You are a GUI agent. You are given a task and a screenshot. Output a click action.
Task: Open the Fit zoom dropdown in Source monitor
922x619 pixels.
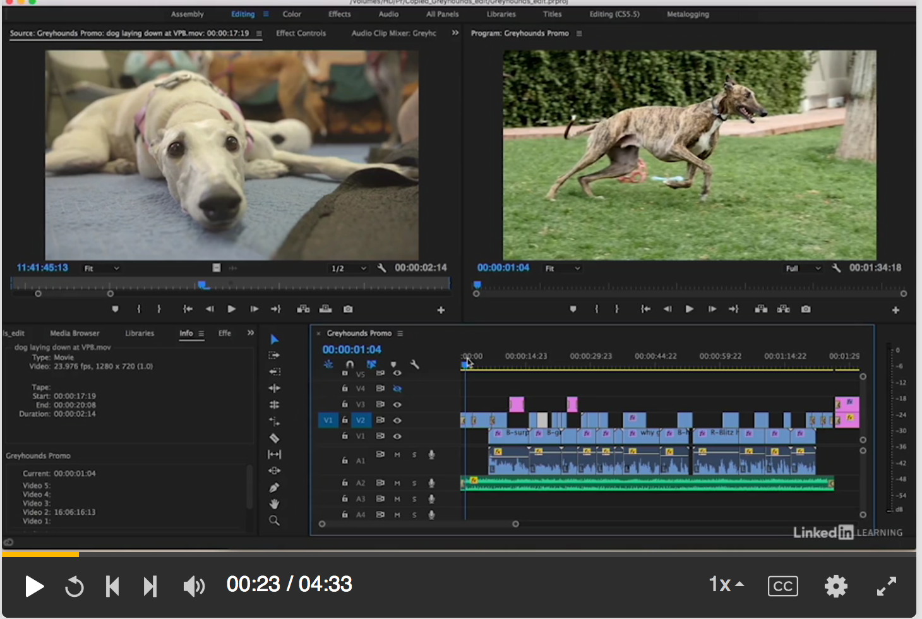coord(101,268)
